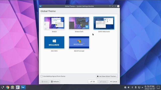161x90 pixels.
Task: Confirm with the OK button
Action: [93, 81]
